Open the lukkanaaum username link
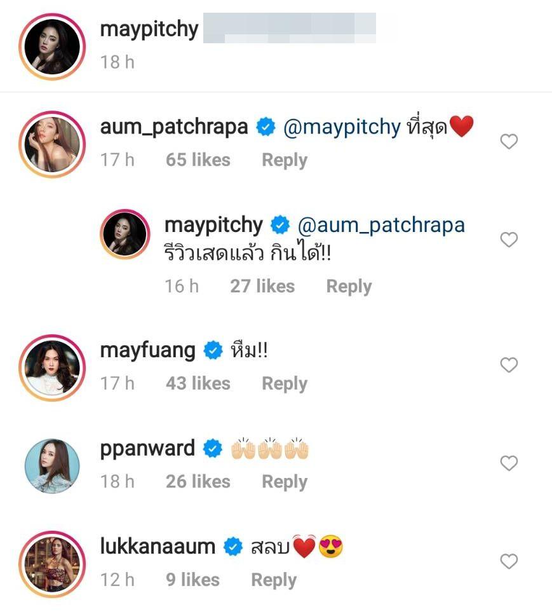 click(x=158, y=546)
